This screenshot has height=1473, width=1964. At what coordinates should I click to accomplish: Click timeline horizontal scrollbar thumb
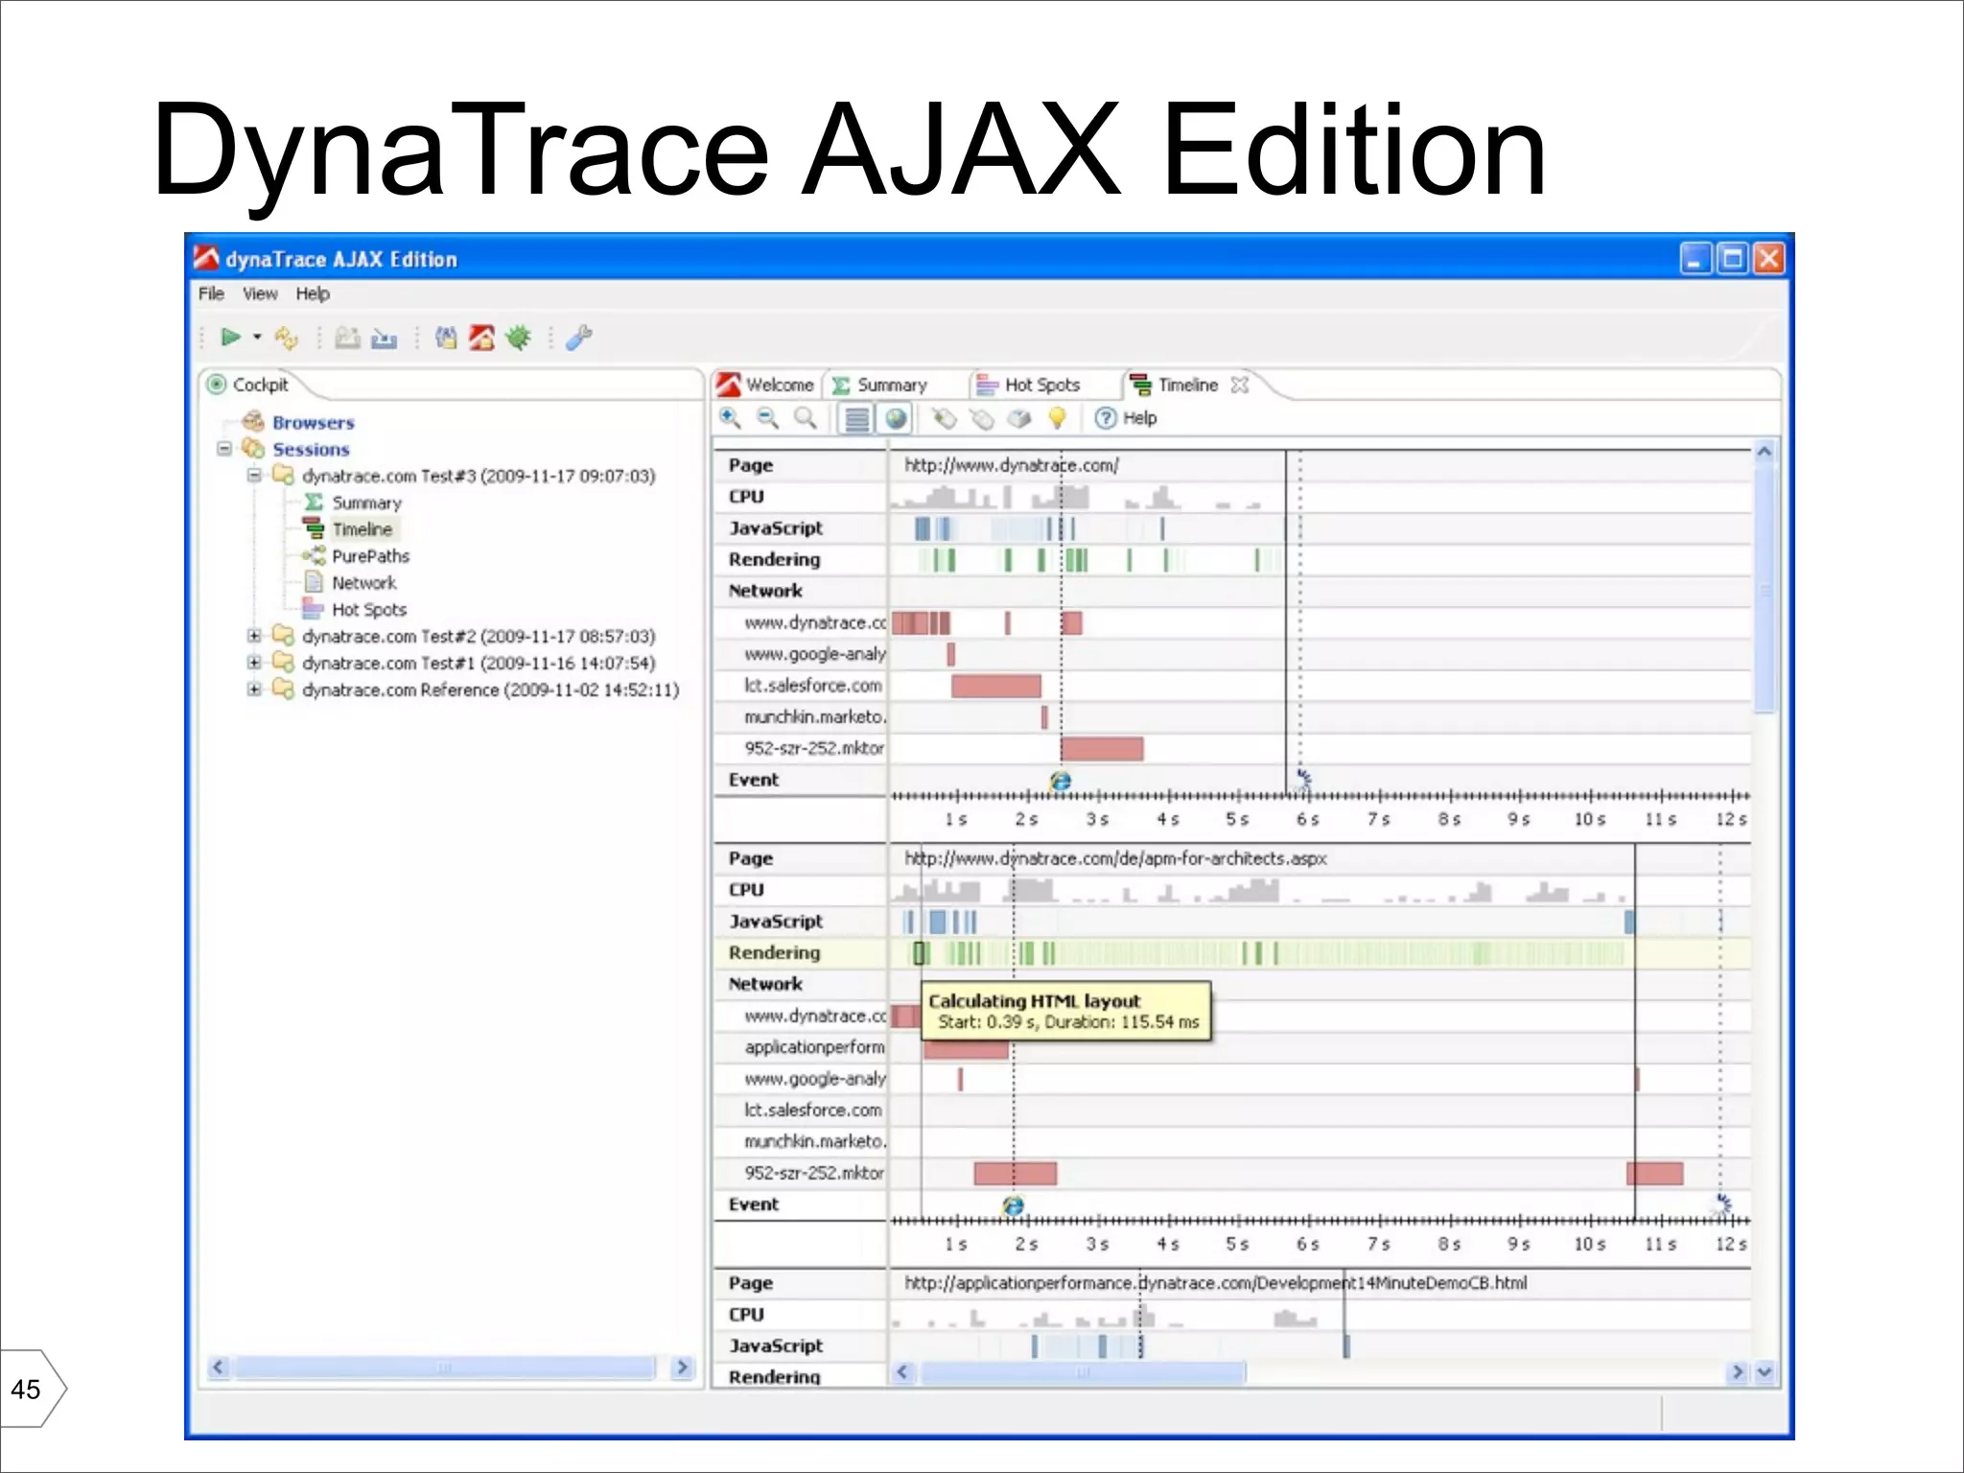pyautogui.click(x=1083, y=1372)
